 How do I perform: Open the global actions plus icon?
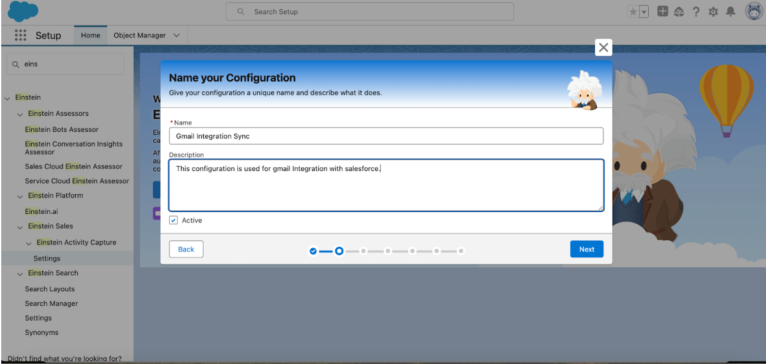pyautogui.click(x=662, y=12)
